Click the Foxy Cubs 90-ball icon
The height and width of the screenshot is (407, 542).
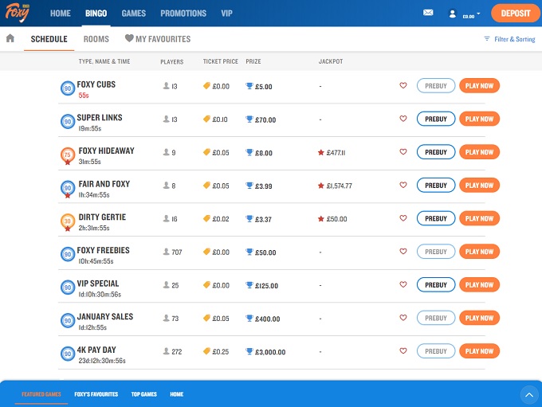(x=68, y=88)
